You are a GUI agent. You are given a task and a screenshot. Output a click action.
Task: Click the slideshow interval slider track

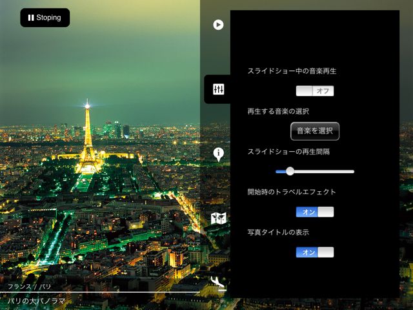pyautogui.click(x=315, y=172)
